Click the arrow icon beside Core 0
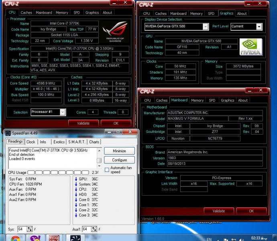The width and height of the screenshot is (277, 241). [x=76, y=200]
